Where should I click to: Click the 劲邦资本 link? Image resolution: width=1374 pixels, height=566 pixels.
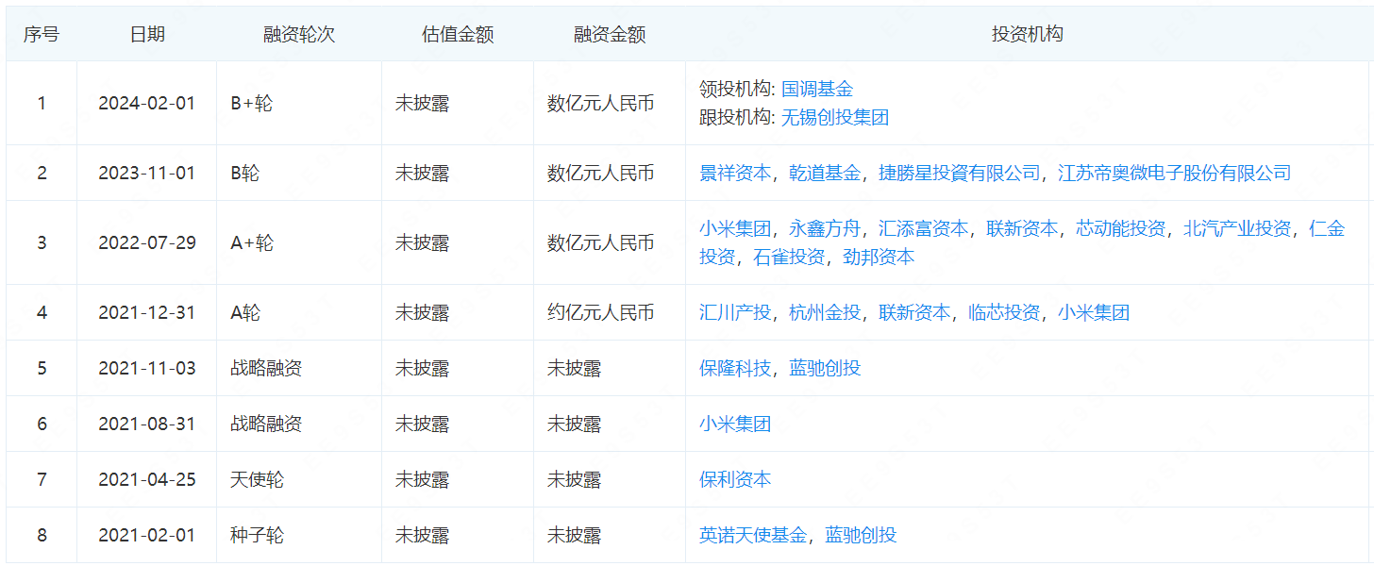[879, 257]
